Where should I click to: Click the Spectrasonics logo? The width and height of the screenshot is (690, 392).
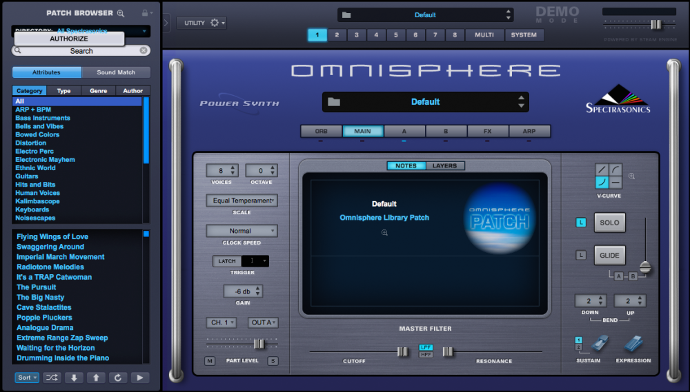pos(618,99)
